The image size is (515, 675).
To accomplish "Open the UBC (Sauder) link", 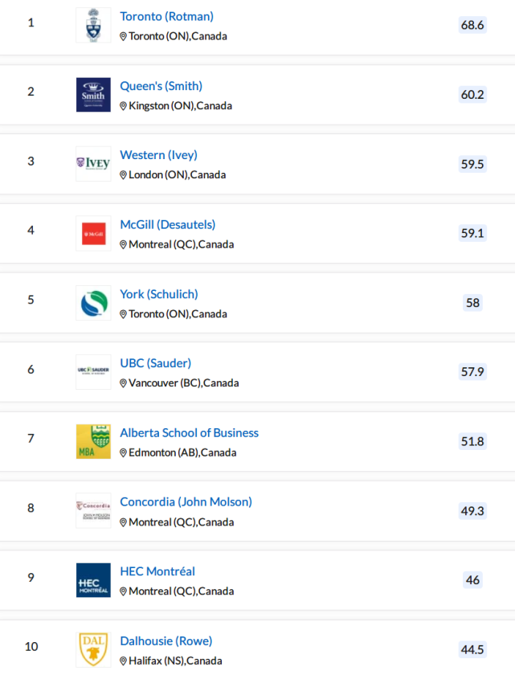I will point(155,363).
